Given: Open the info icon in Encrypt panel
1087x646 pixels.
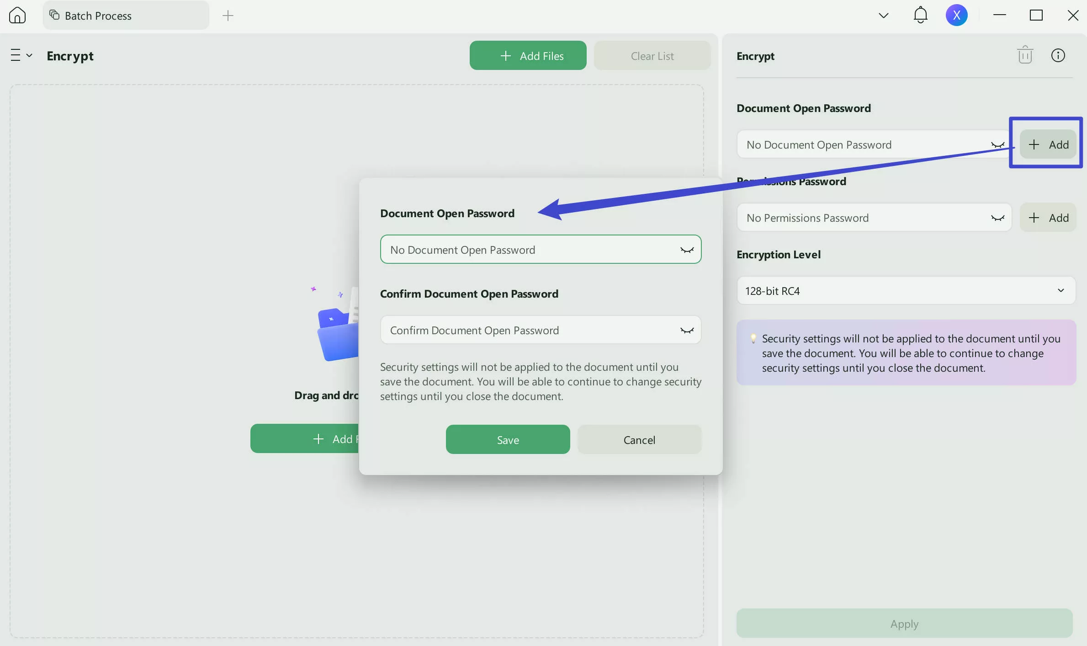Looking at the screenshot, I should pyautogui.click(x=1058, y=56).
